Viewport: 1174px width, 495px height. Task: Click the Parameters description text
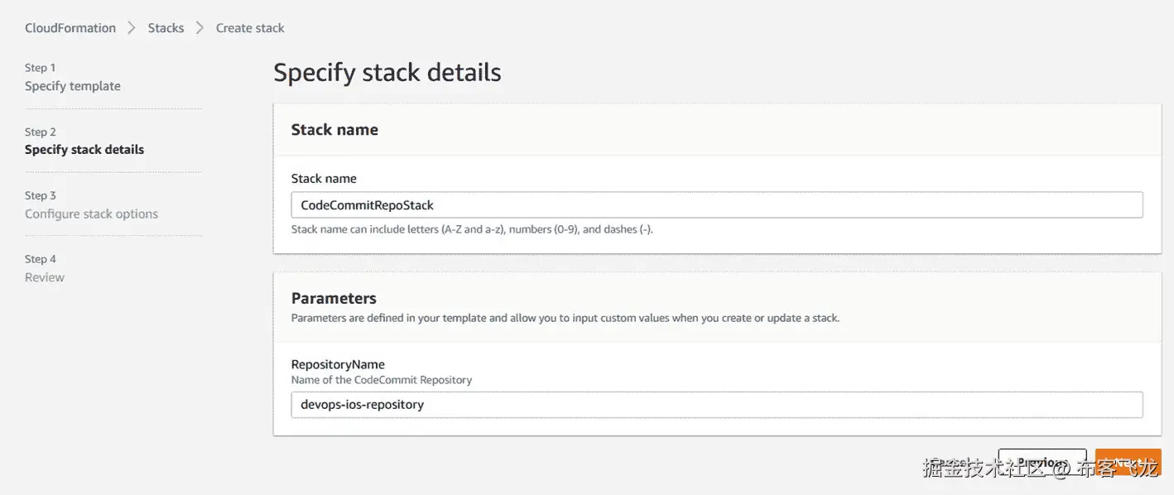tap(565, 318)
